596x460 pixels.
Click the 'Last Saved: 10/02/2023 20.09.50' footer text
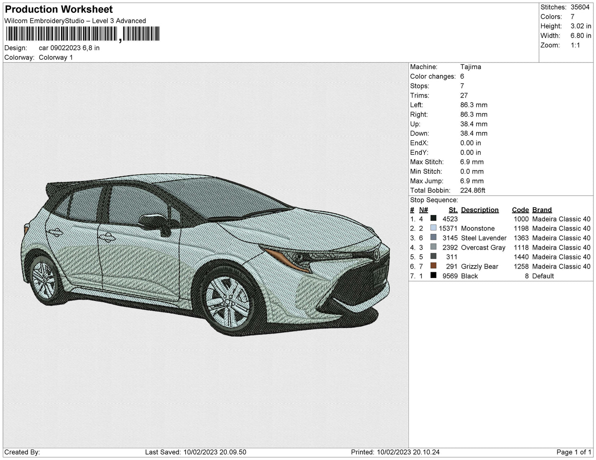[x=196, y=452]
